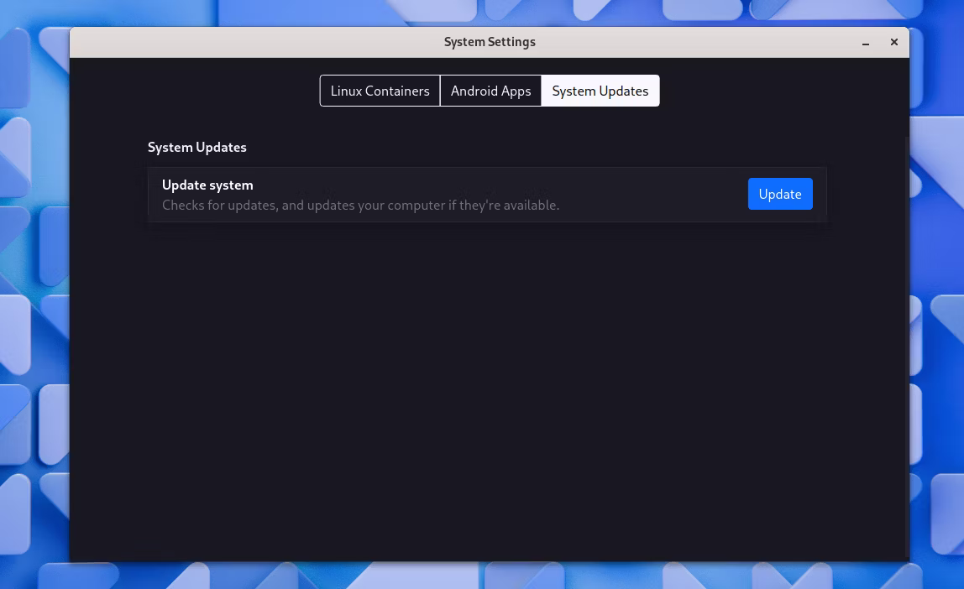Click the 'System Updates' section heading
The width and height of the screenshot is (964, 589).
tap(196, 148)
